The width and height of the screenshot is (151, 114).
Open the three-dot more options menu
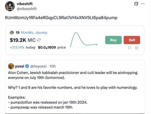tap(143, 4)
